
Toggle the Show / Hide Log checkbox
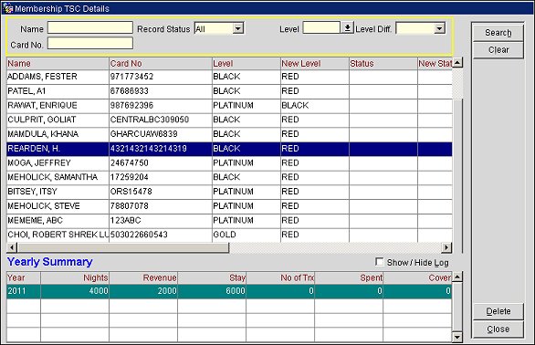[379, 262]
